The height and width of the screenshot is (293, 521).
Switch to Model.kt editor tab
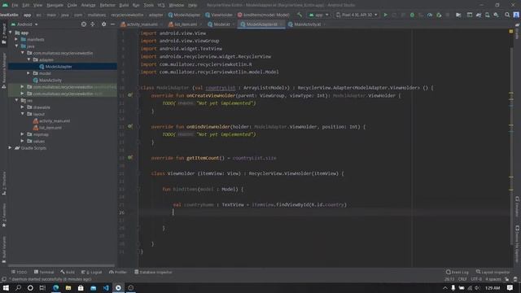[x=221, y=24]
